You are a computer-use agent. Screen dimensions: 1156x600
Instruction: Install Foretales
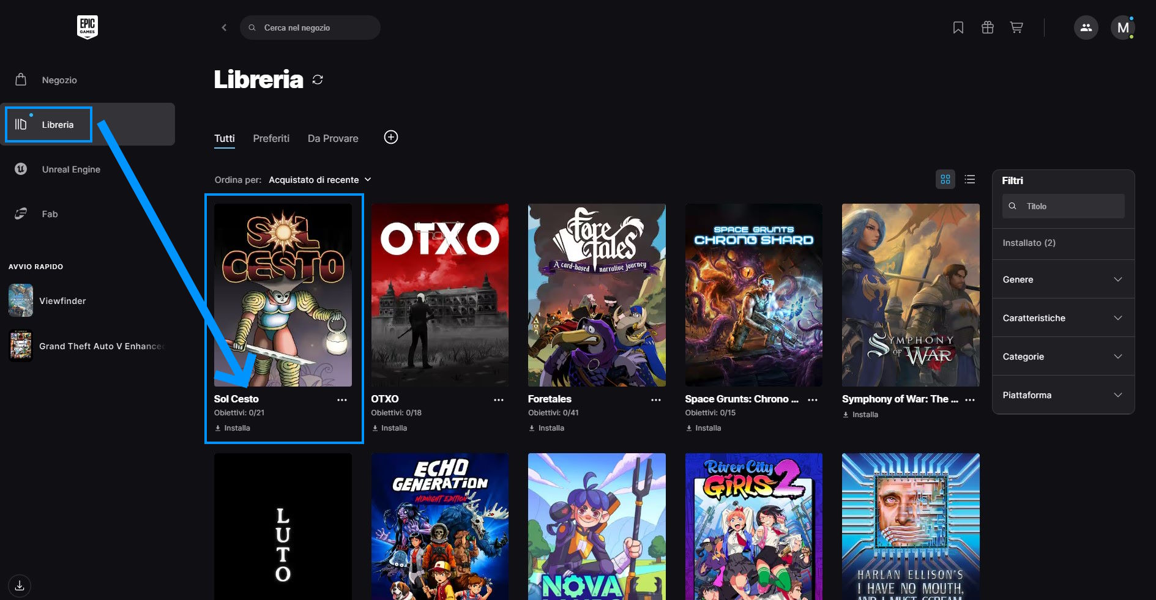click(x=546, y=428)
